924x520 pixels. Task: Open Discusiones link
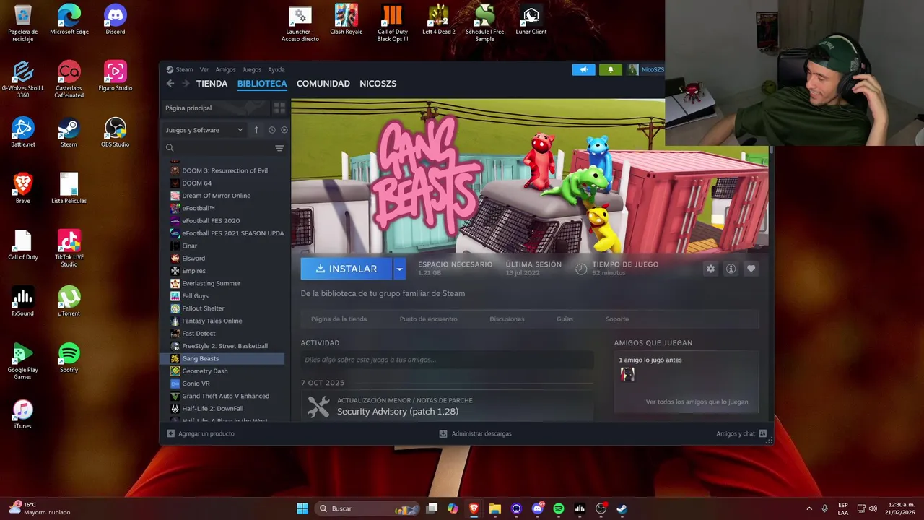coord(507,318)
